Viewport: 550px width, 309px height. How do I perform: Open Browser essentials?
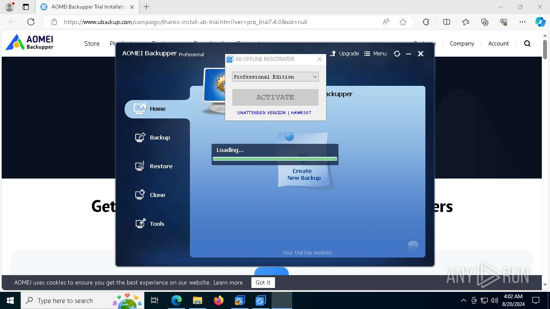pos(504,22)
